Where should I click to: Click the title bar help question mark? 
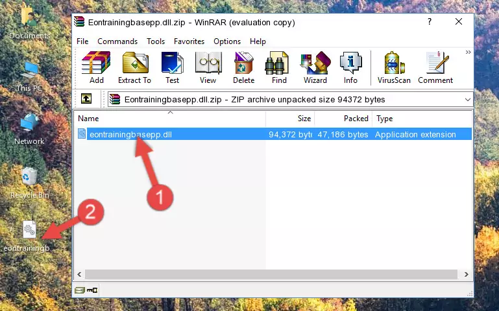pos(430,21)
